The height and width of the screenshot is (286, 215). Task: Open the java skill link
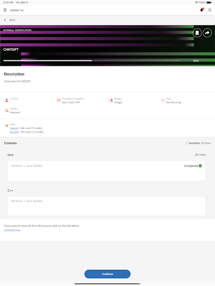click(15, 132)
